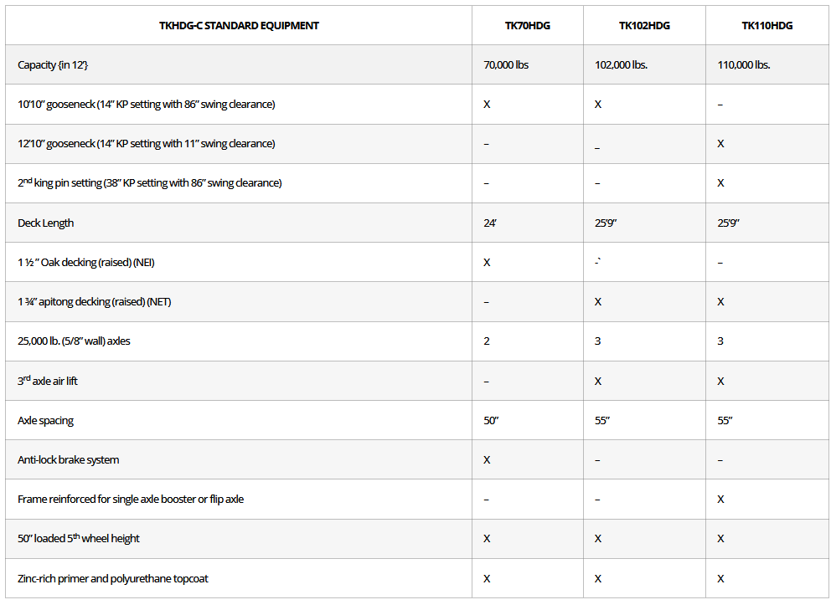831x610 pixels.
Task: Select the Anti-lock brake system label
Action: [x=69, y=460]
